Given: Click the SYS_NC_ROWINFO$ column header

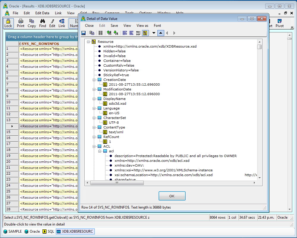Looking at the screenshot, I should pyautogui.click(x=48, y=44).
